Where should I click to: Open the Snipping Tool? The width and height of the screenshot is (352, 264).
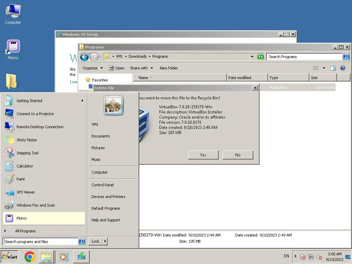click(x=44, y=153)
